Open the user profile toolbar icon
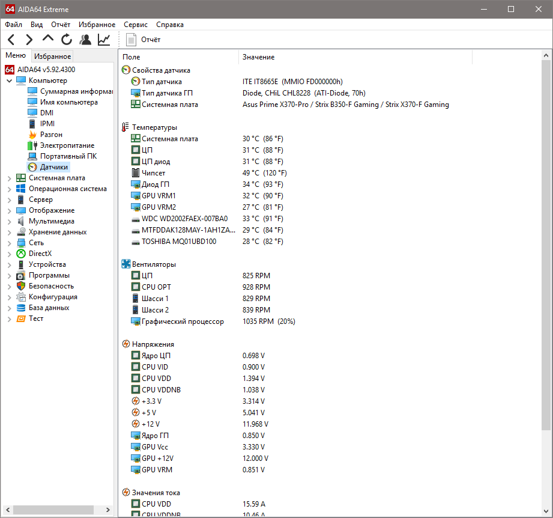Screen dimensions: 553x518 tap(85, 40)
